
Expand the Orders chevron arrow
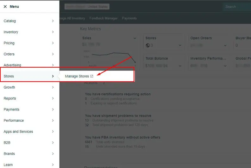pos(53,54)
